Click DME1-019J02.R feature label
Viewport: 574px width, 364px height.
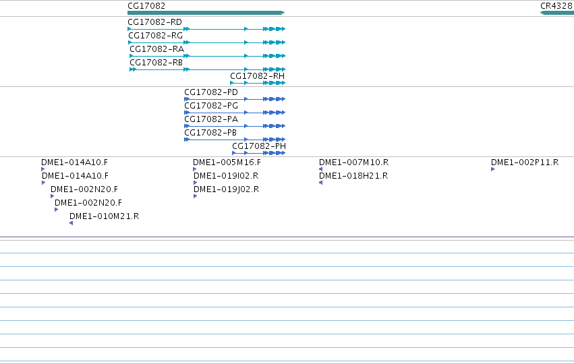coord(226,189)
